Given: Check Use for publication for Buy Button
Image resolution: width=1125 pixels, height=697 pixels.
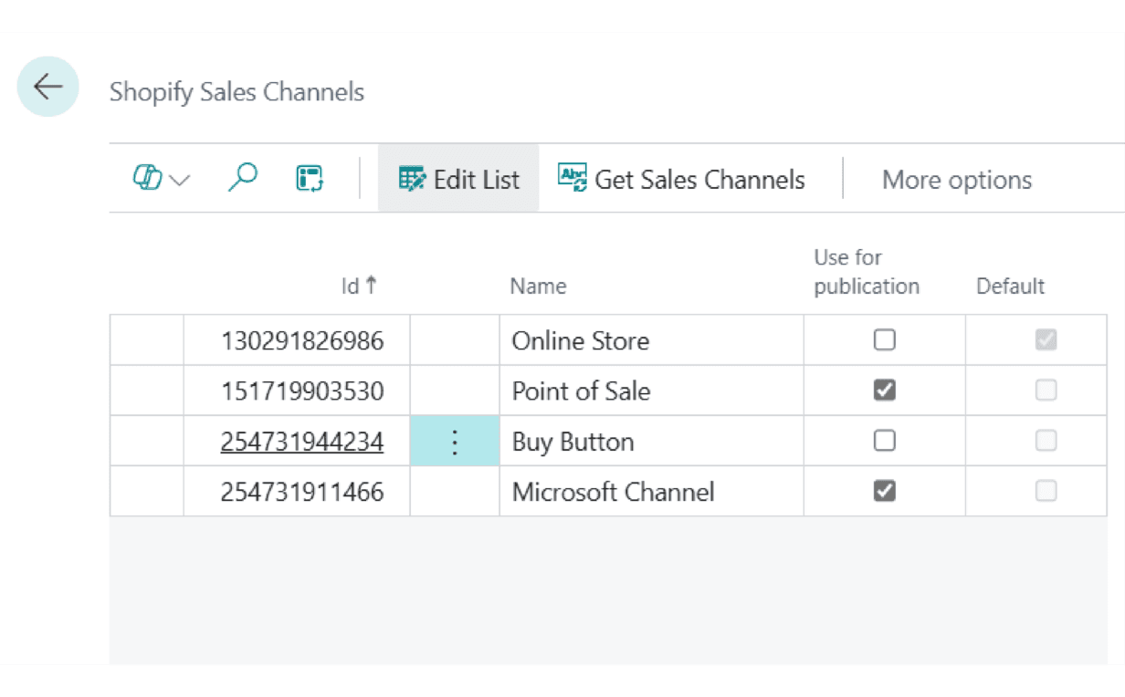Looking at the screenshot, I should tap(884, 442).
